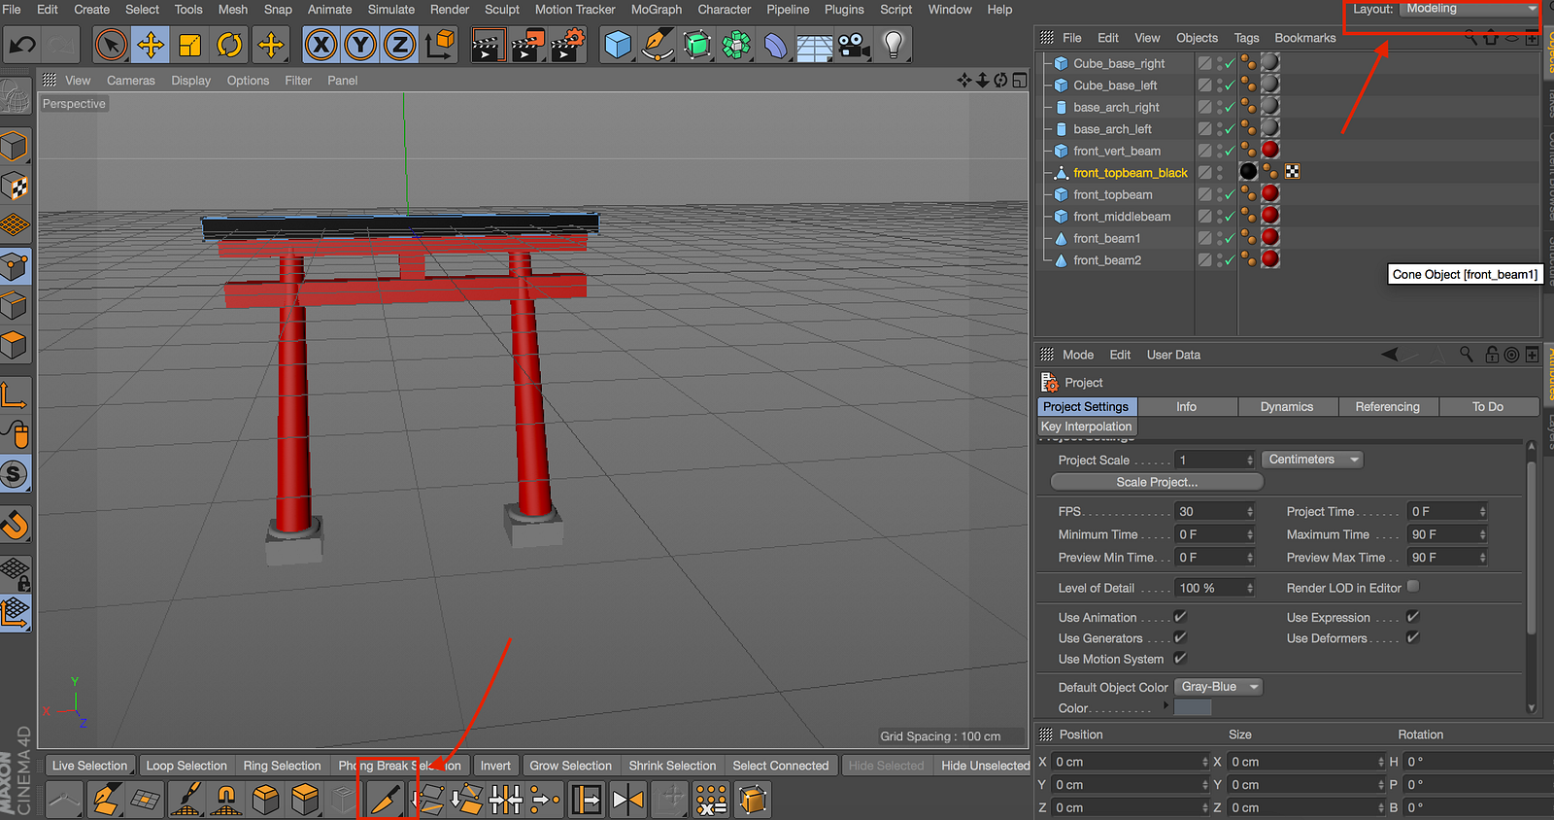Click the Color swatch in Project Settings
Screen dimensions: 1554x820
click(1193, 708)
